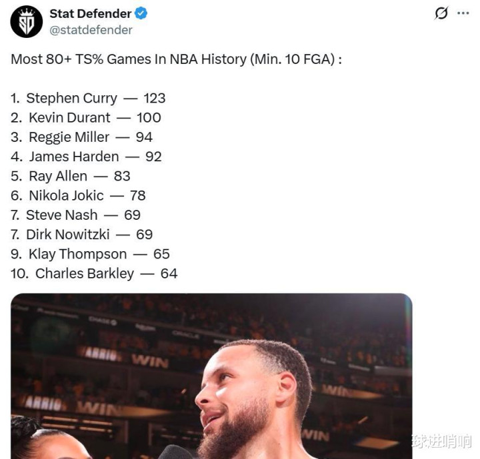Open the three-dot more options menu
480x459 pixels.
(463, 13)
